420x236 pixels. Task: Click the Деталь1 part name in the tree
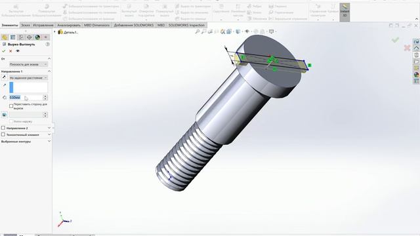point(71,32)
